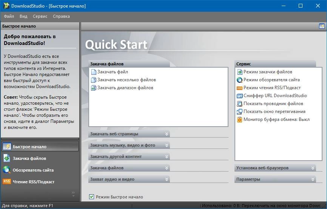Click 'Режим чтения RSS/Подкаст' link

(272, 88)
